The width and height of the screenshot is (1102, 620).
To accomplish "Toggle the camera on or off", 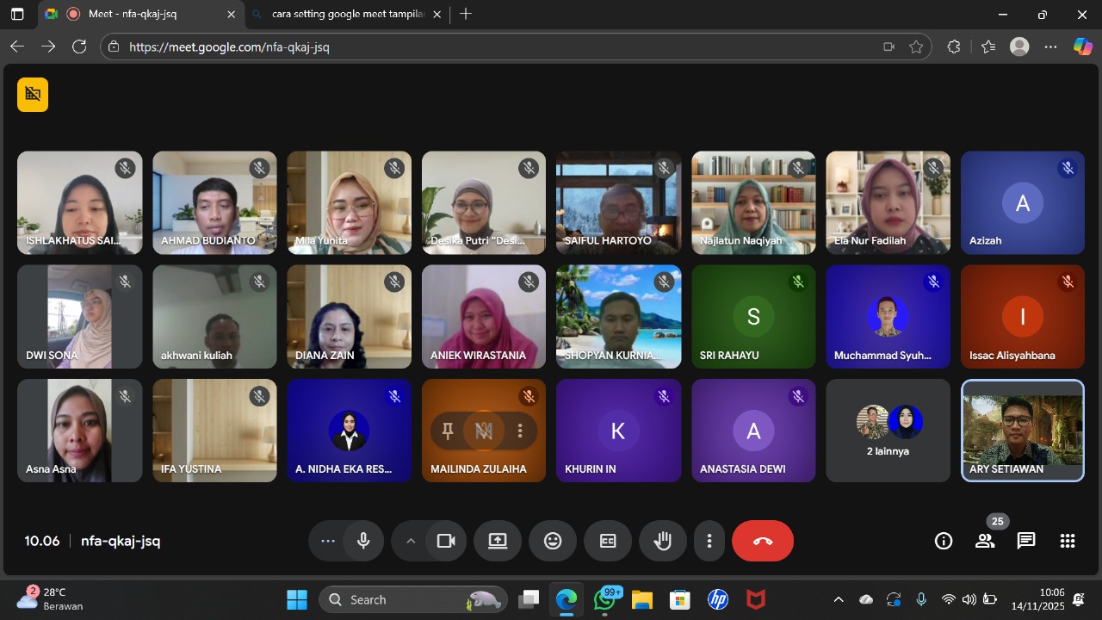I will 445,541.
